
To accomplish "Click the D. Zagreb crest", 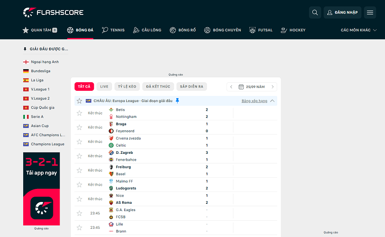I will 111,152.
